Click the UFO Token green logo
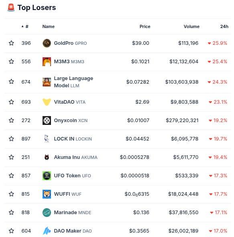The image size is (234, 237). point(47,176)
